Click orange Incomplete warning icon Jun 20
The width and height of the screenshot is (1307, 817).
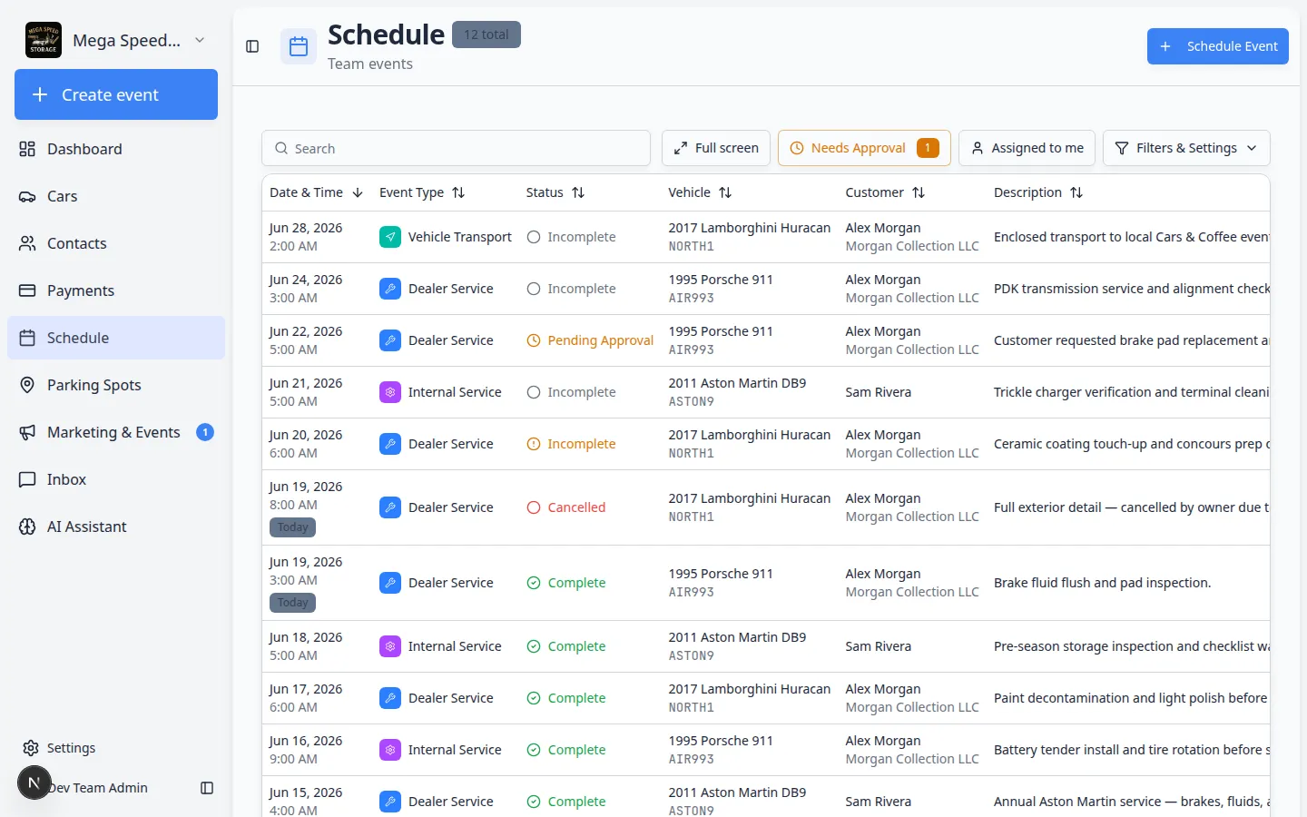pyautogui.click(x=534, y=444)
